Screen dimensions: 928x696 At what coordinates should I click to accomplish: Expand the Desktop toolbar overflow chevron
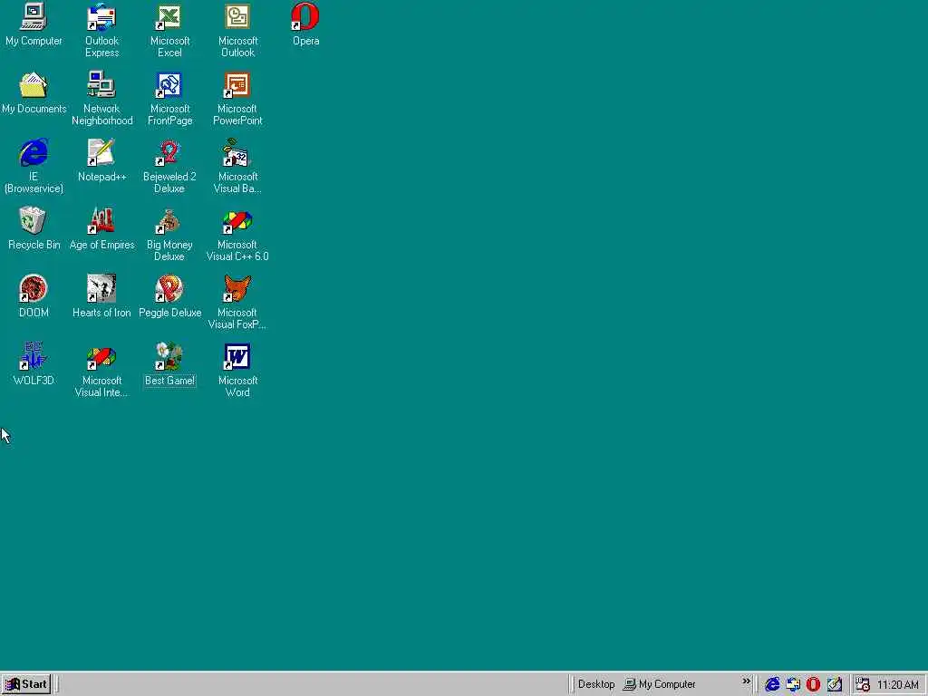pos(746,681)
